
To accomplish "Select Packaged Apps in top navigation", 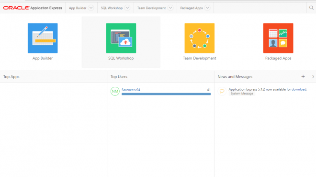I will click(x=192, y=8).
